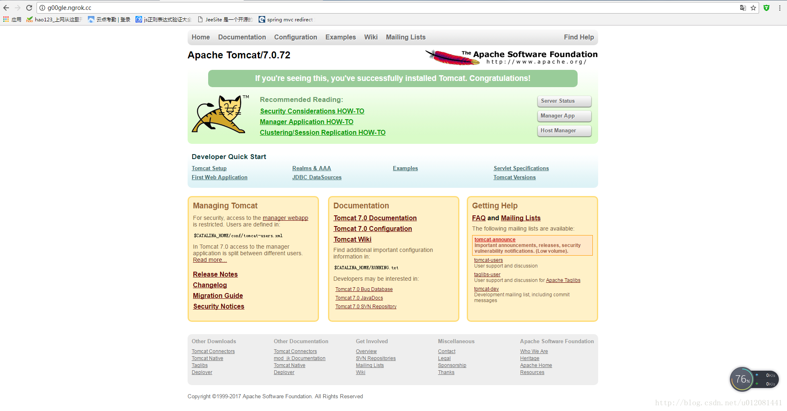Open the FAQ link in Getting Help

[x=479, y=218]
